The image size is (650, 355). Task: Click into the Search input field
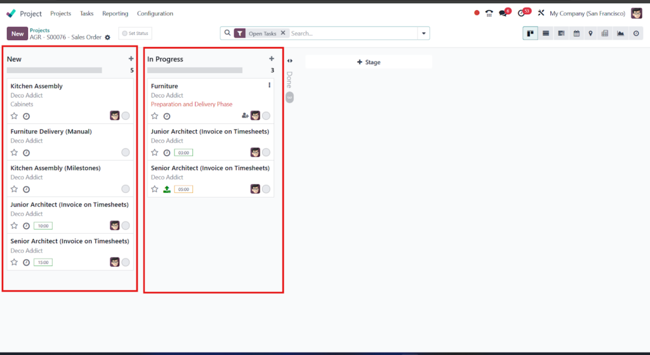tap(353, 33)
